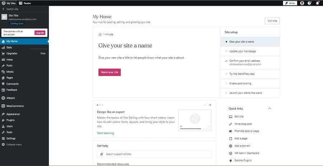Click the pink Upgrade button

tap(40, 33)
